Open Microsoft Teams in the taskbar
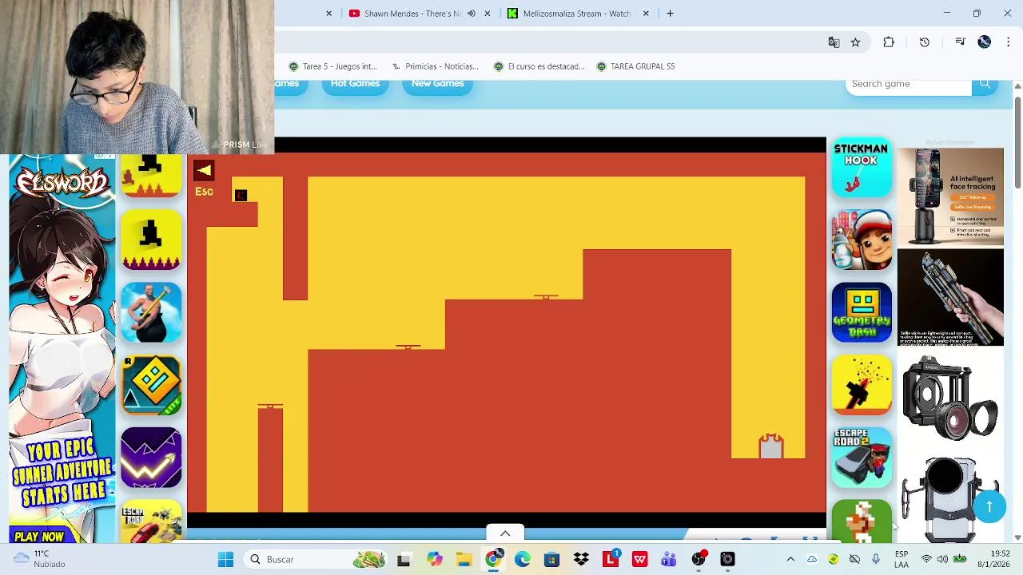Viewport: 1023px width, 575px height. [x=669, y=559]
